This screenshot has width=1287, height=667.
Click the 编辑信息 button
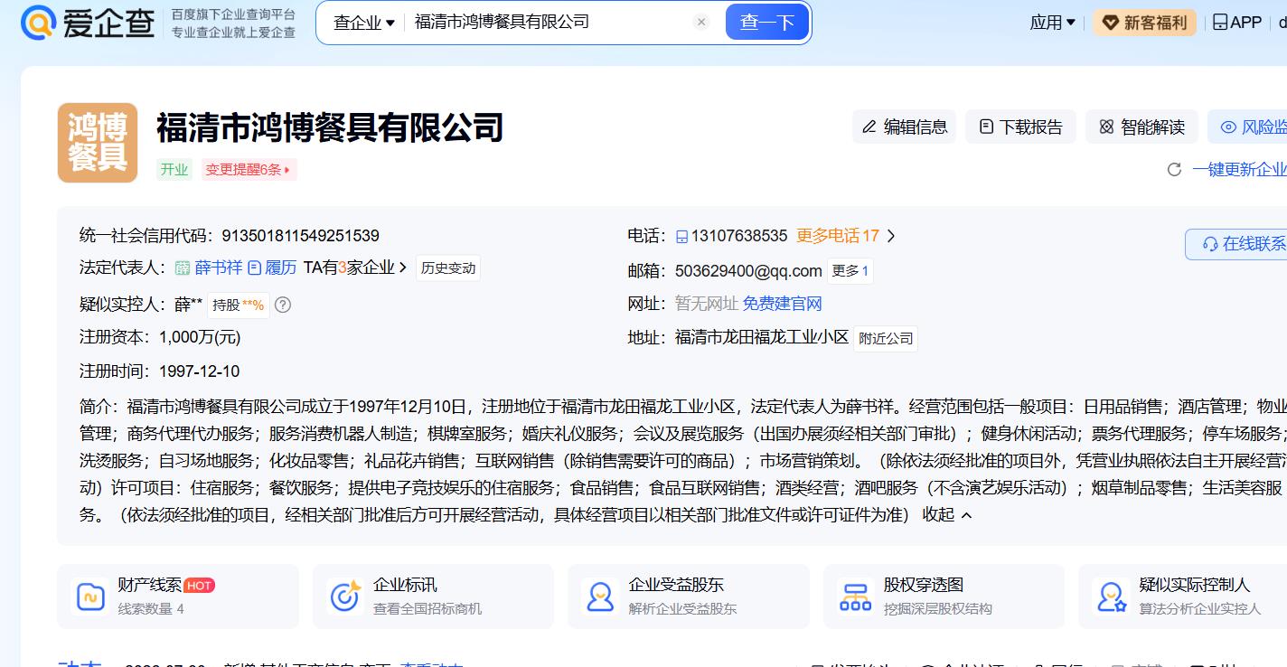click(x=905, y=127)
